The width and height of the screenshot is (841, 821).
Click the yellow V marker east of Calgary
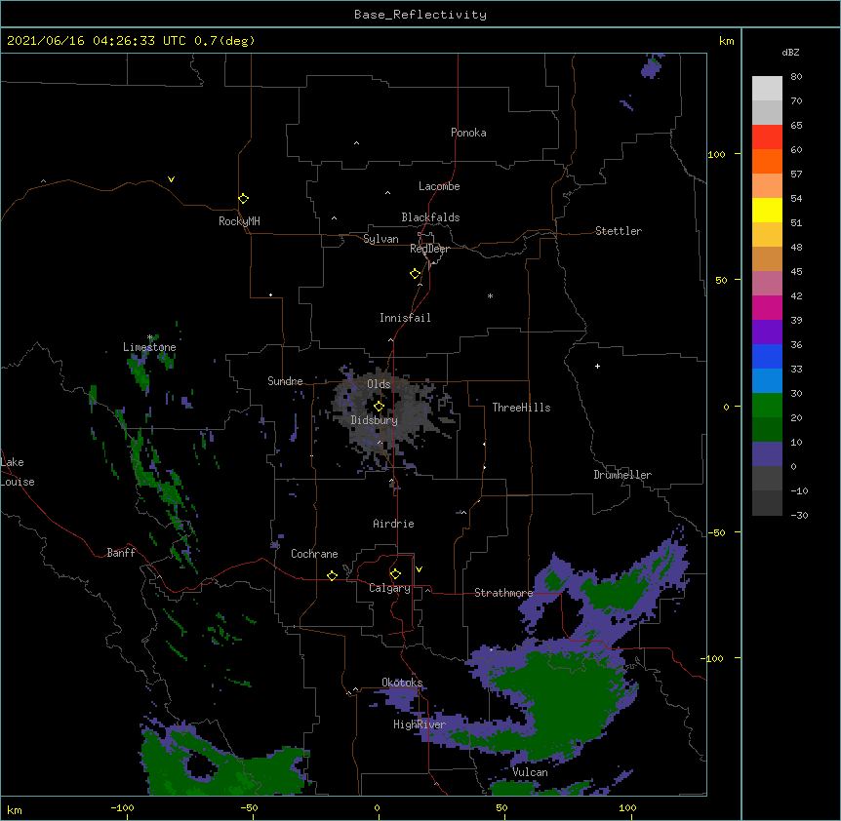[419, 569]
